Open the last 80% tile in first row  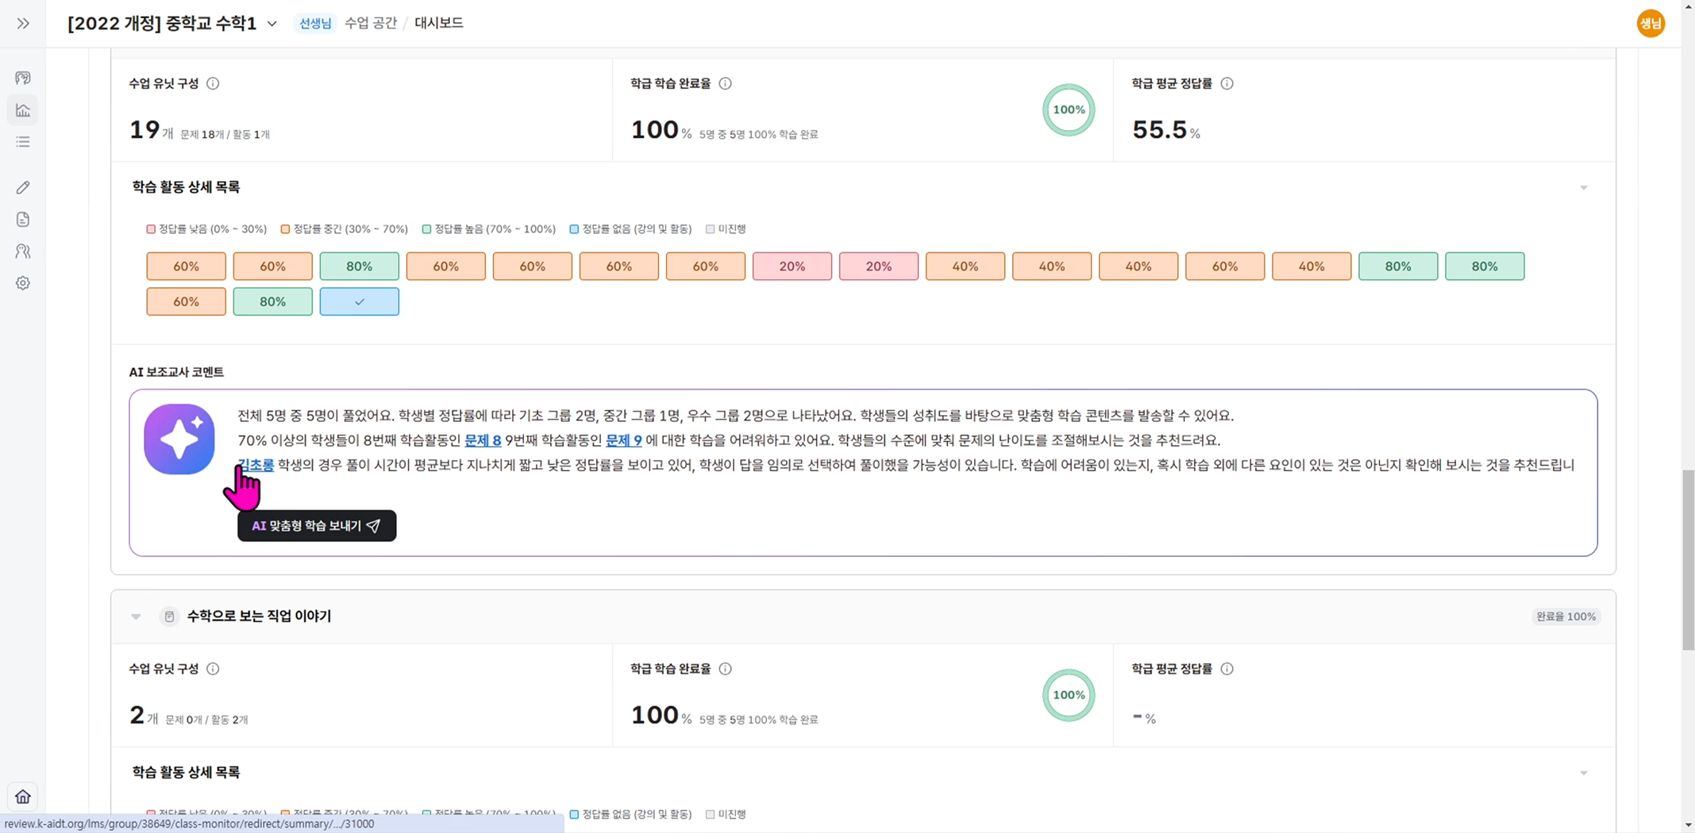coord(1485,267)
